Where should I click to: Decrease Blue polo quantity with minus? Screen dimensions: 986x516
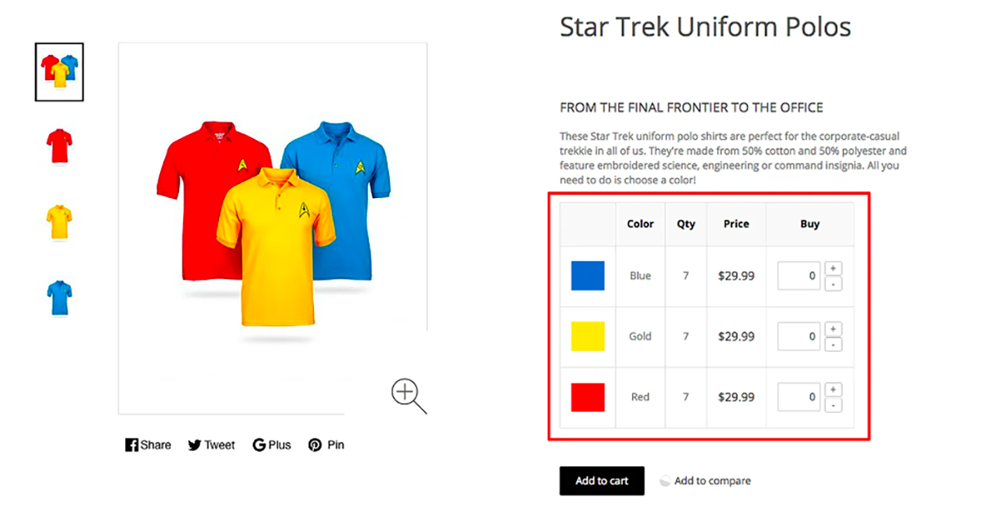click(833, 284)
